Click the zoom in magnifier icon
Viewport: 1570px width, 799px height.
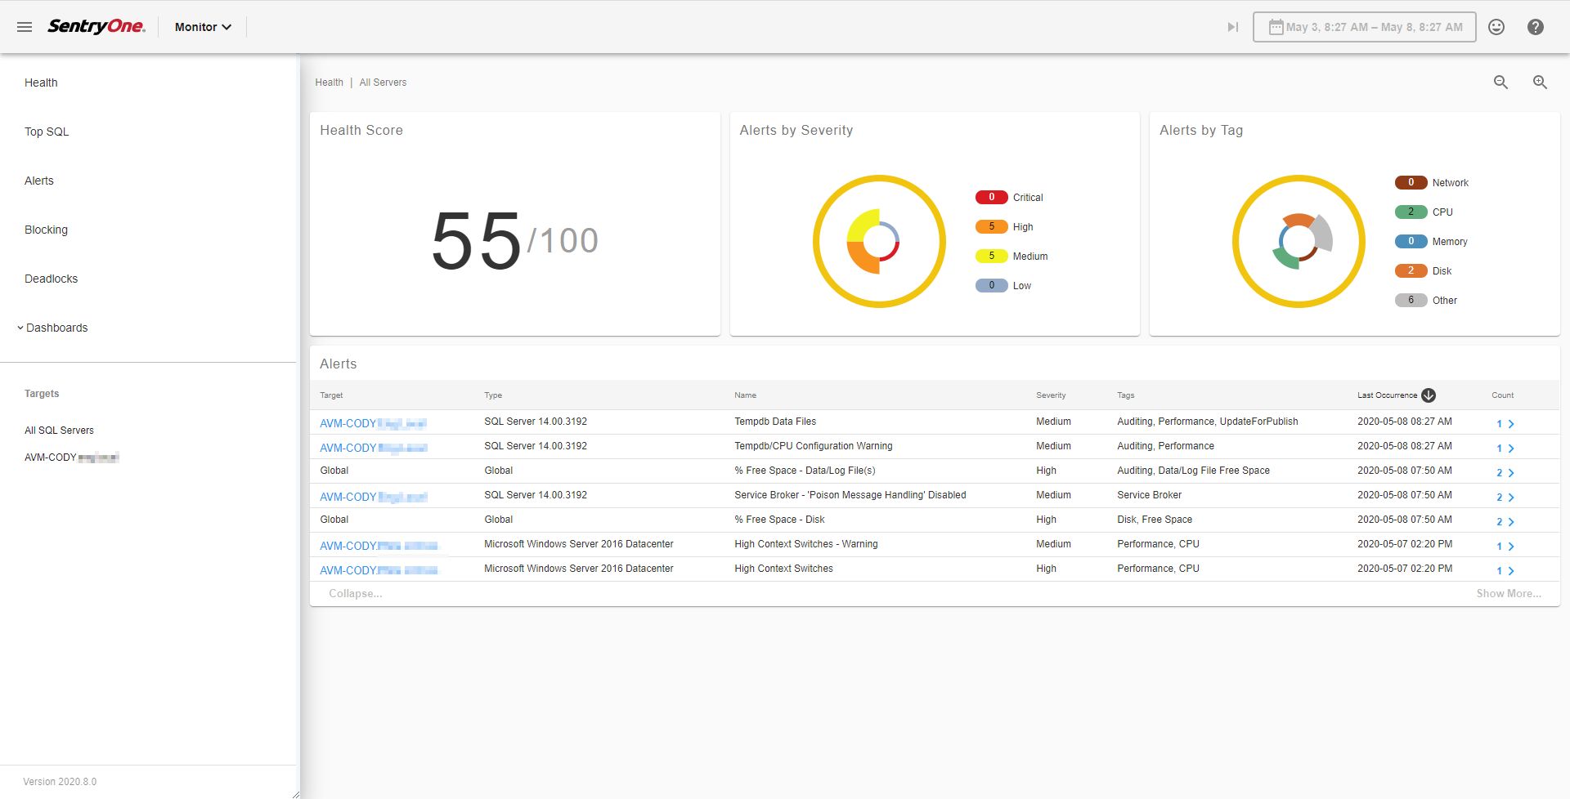coord(1540,83)
